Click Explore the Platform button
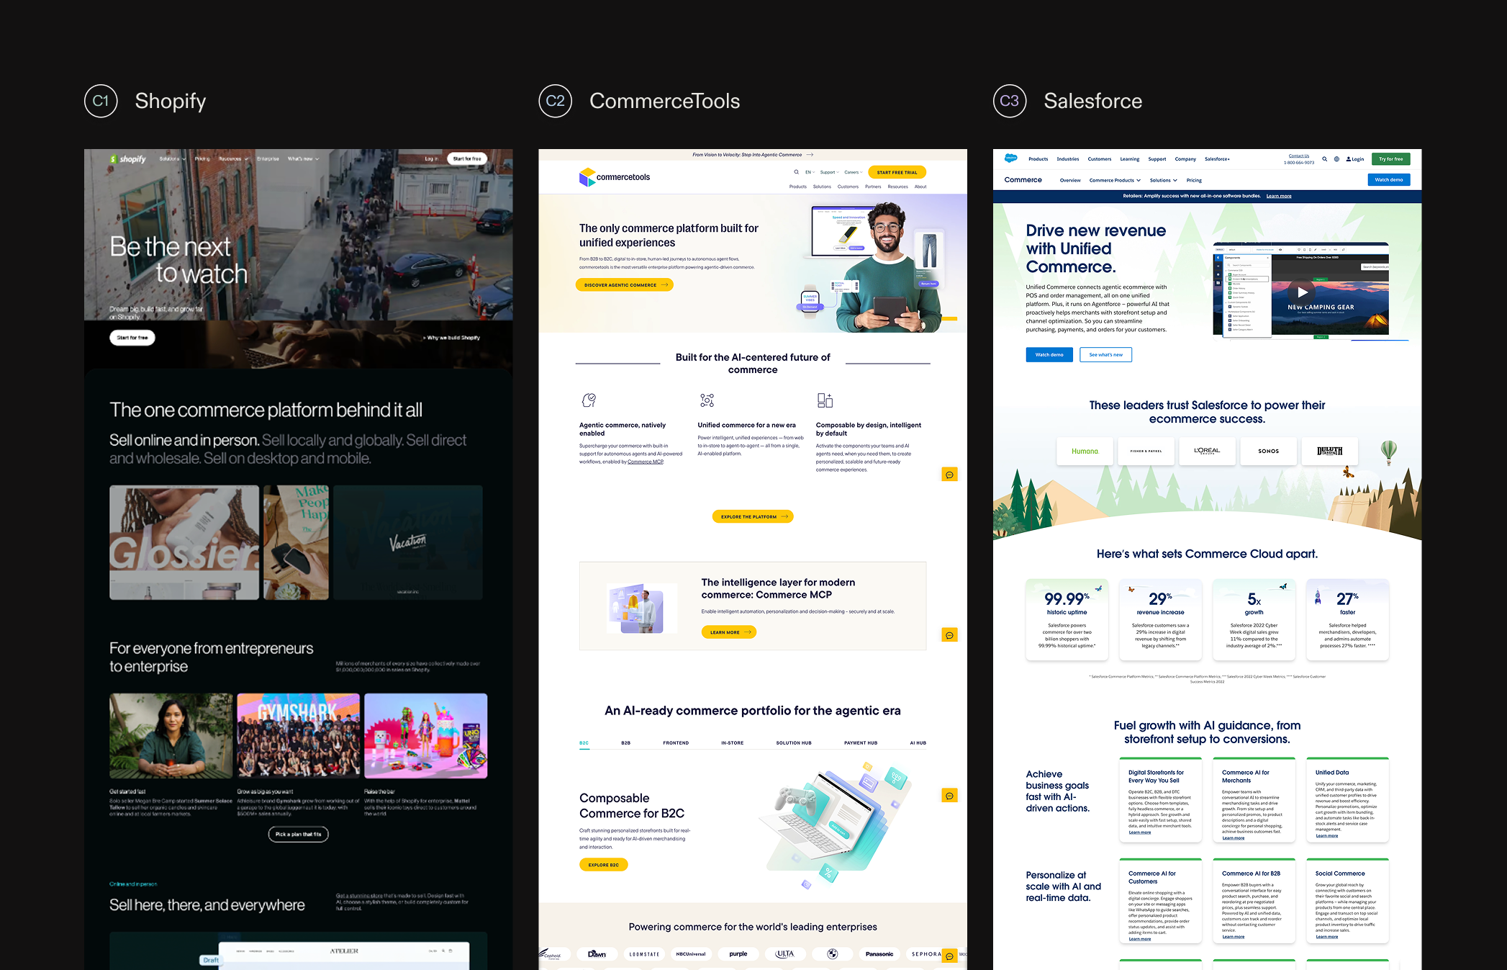 (x=753, y=516)
